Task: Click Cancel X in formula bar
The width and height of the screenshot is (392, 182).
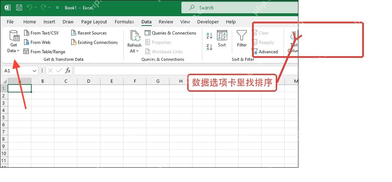Action: 50,70
